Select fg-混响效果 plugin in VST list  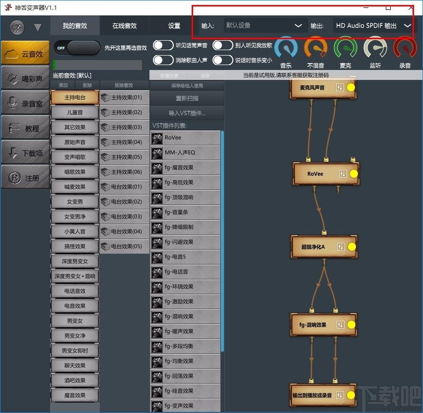coord(185,316)
